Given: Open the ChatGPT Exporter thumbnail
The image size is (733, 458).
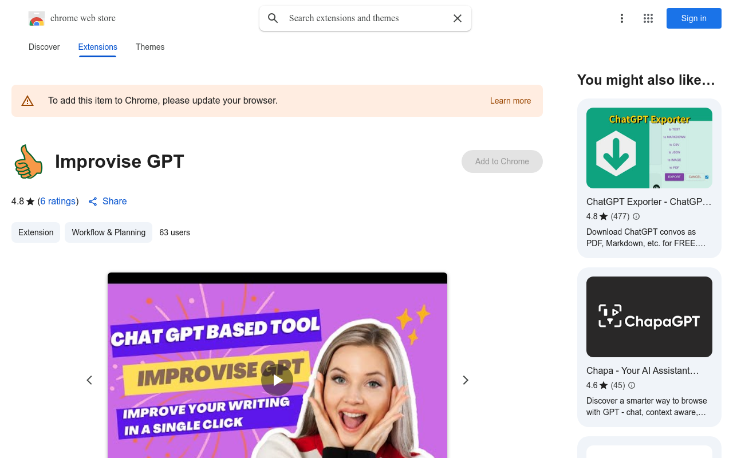Looking at the screenshot, I should [x=649, y=148].
